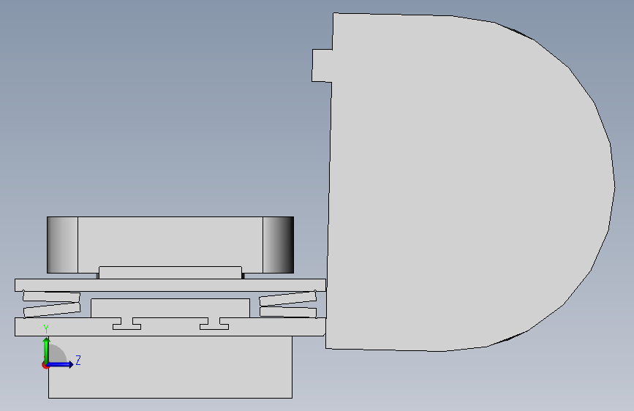The width and height of the screenshot is (634, 411).
Task: Click the shaded left end of the upper cylinder
Action: [x=62, y=245]
